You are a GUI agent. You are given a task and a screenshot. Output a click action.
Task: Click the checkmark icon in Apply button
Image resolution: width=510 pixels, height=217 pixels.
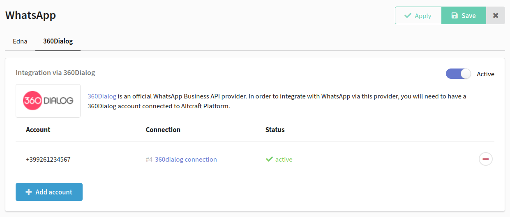point(408,16)
